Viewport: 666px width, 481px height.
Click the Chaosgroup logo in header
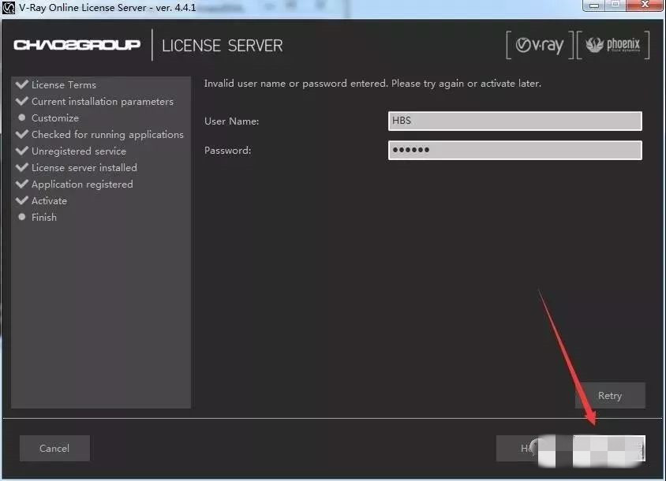[77, 45]
